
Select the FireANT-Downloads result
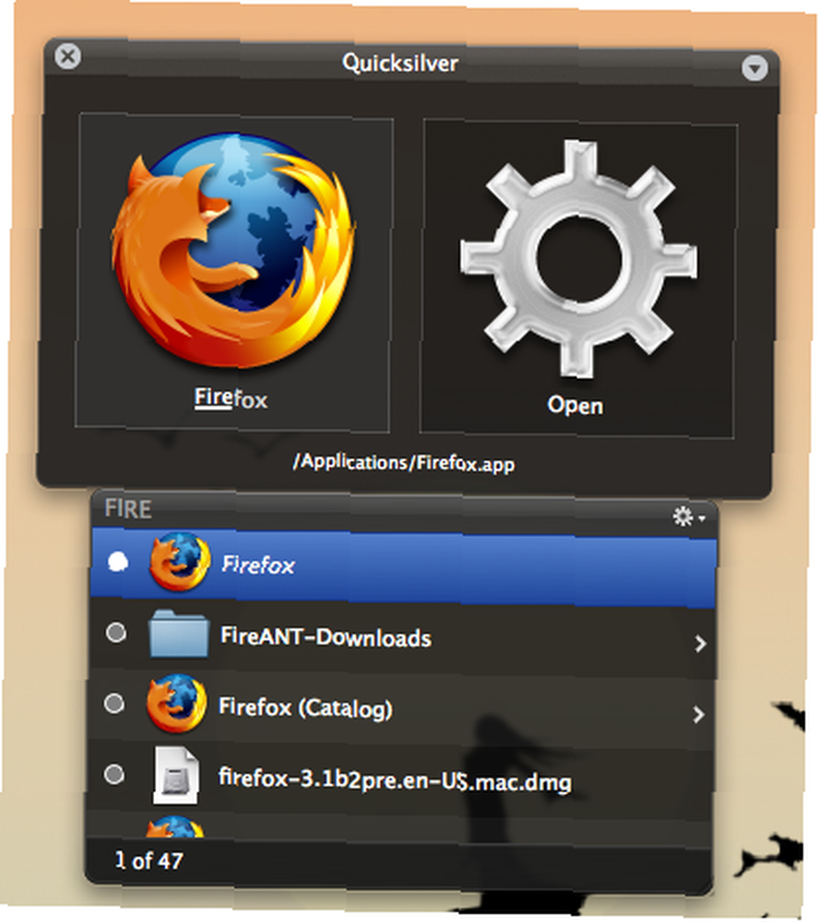(x=404, y=638)
